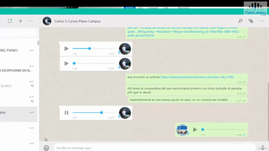This screenshot has width=269, height=151.
Task: Open chat options three-dots menu
Action: pos(261,21)
